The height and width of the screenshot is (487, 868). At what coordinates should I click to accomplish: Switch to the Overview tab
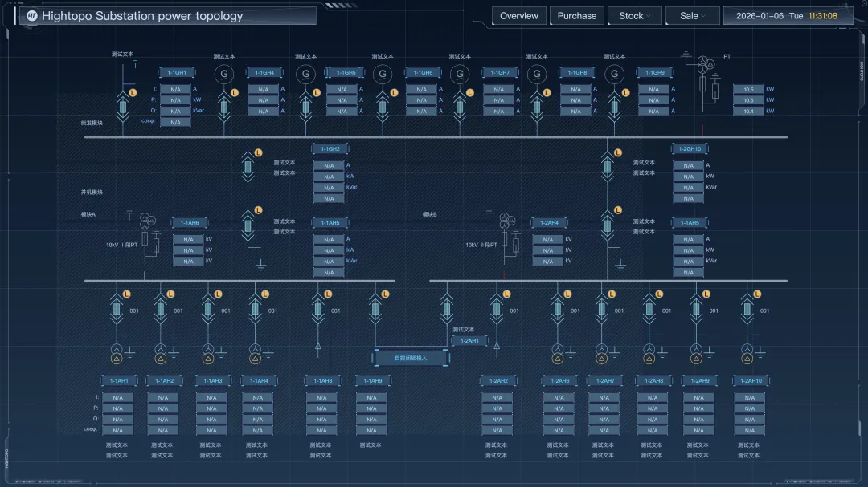[x=519, y=16]
